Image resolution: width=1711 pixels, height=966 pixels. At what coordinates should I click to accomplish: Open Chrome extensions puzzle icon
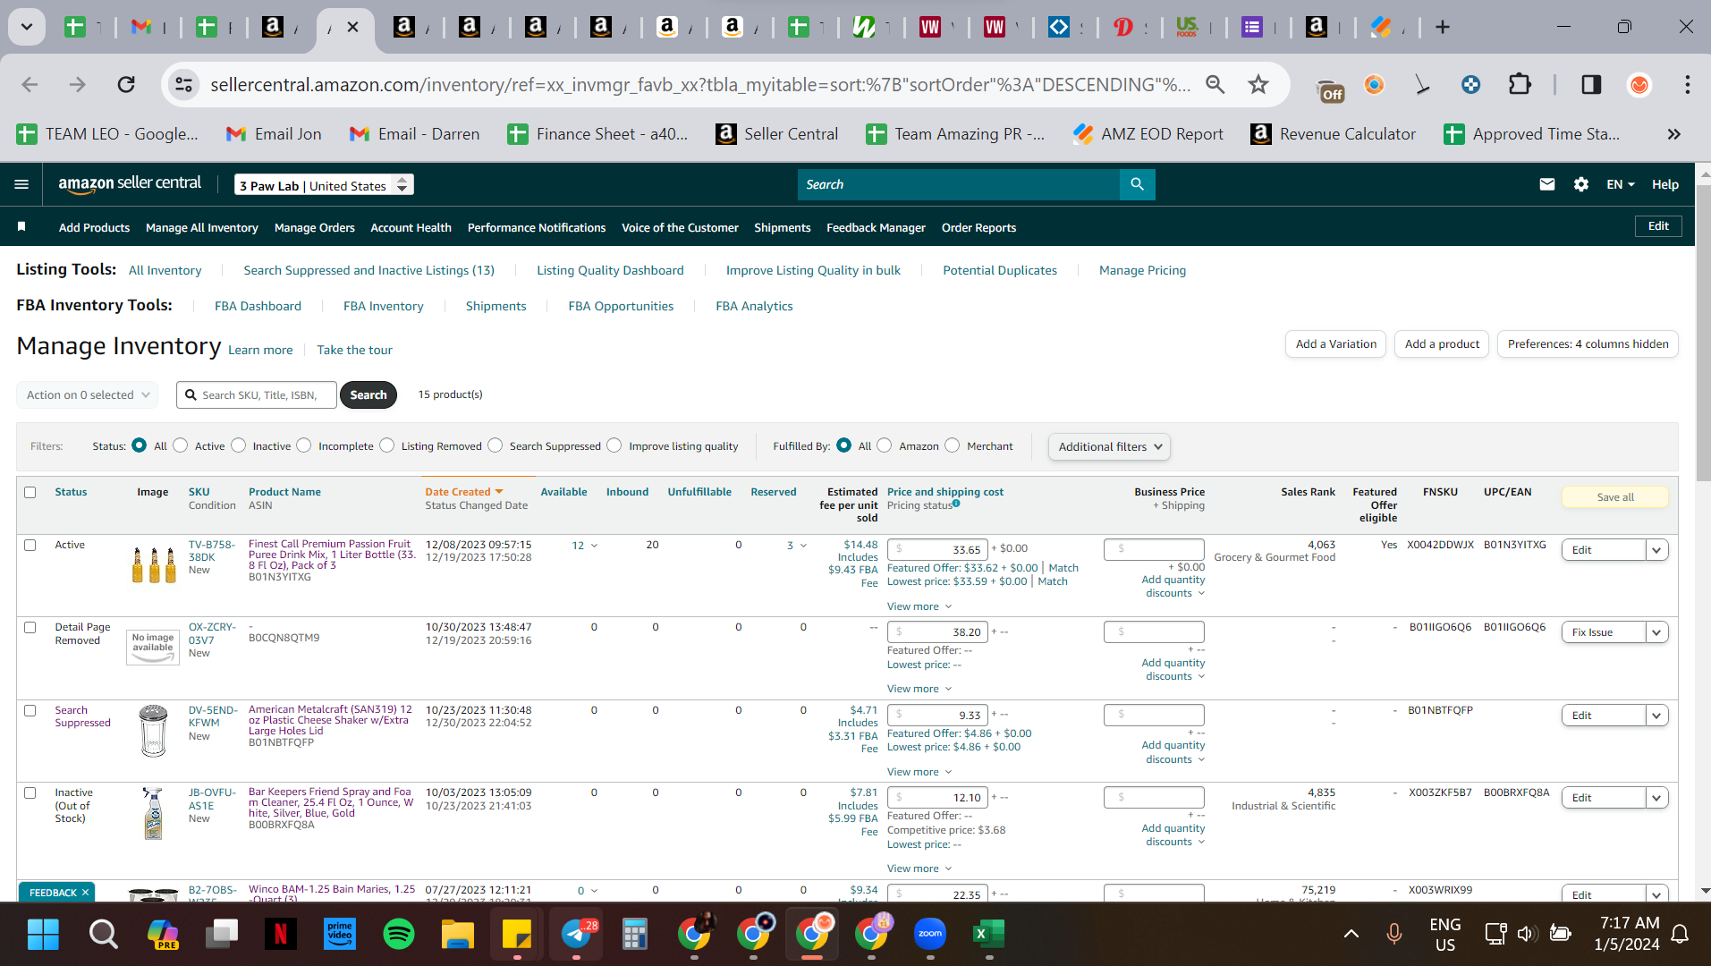pyautogui.click(x=1520, y=84)
